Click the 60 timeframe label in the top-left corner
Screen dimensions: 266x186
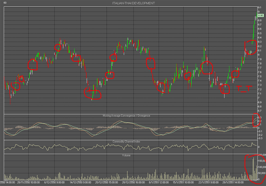(5, 3)
